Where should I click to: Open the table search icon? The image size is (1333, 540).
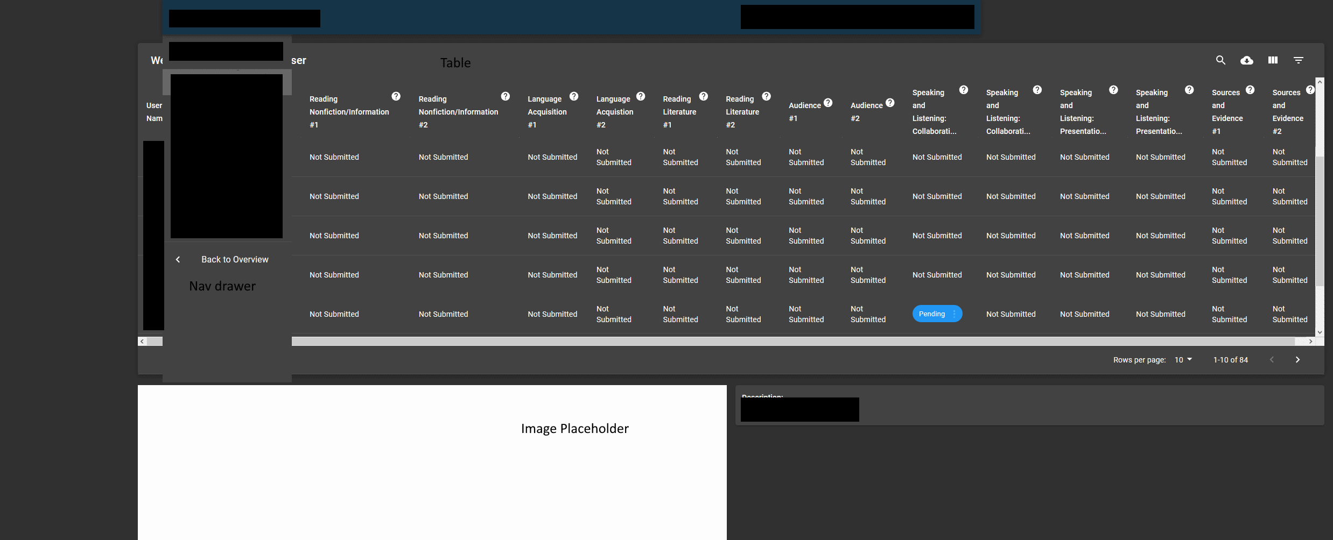1220,60
